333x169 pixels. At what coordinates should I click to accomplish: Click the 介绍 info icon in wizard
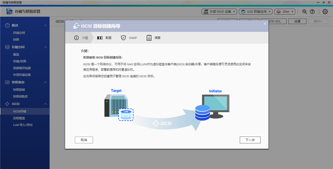[x=76, y=38]
